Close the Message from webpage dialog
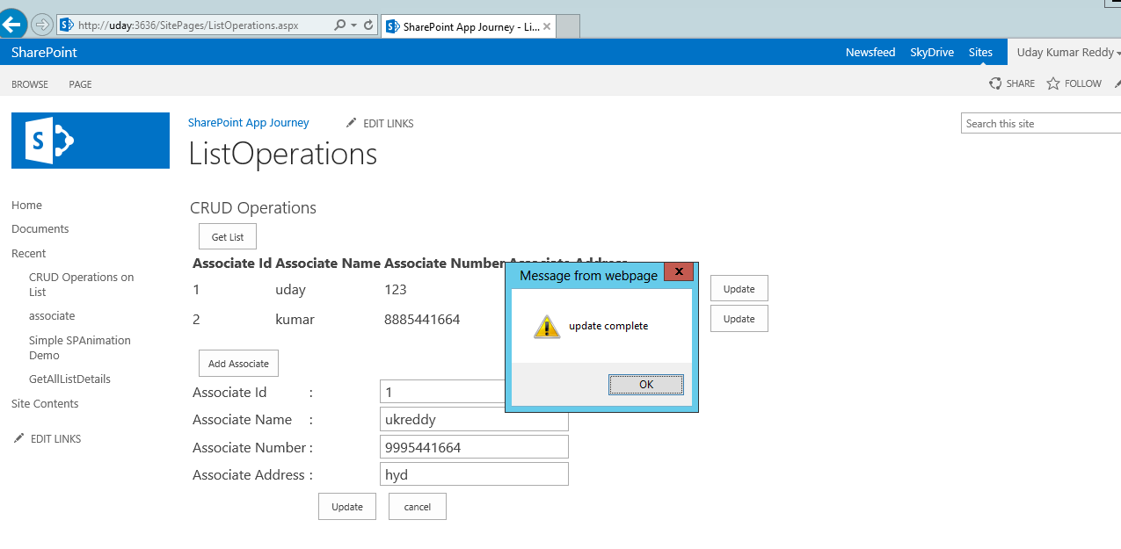This screenshot has height=549, width=1121. (679, 272)
